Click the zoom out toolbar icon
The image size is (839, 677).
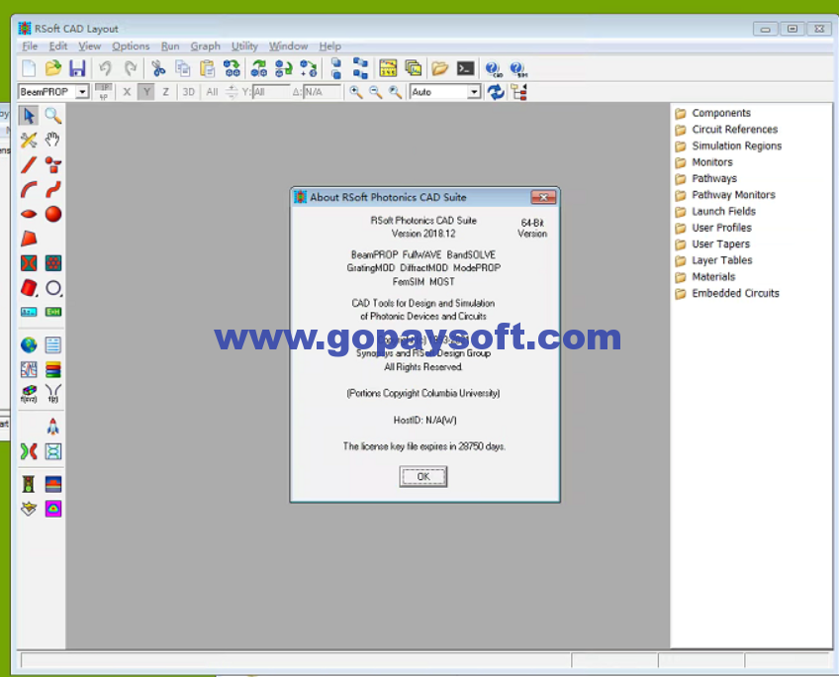tap(375, 92)
